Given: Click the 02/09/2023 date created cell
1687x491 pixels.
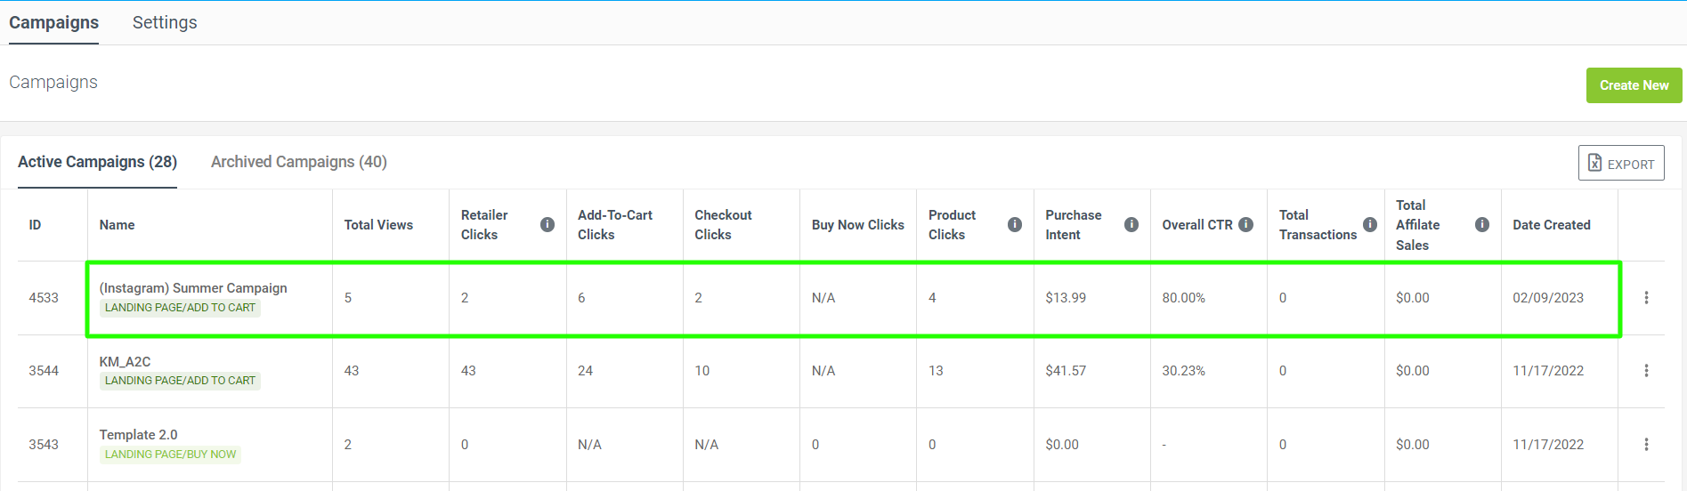Looking at the screenshot, I should (1548, 298).
